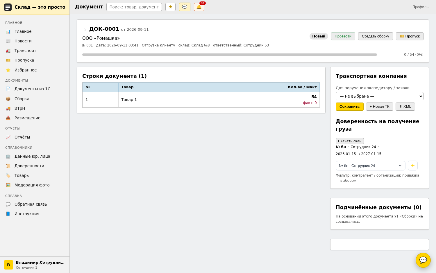The height and width of the screenshot is (273, 436).
Task: Click the Пропуск ticket button
Action: tap(410, 36)
